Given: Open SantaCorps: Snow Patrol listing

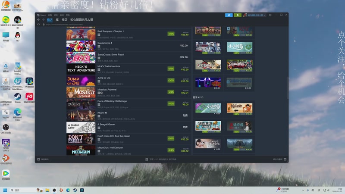Looking at the screenshot, I should [128, 57].
